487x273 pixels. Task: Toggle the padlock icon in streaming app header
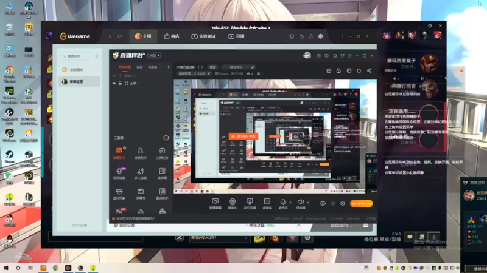[x=338, y=70]
